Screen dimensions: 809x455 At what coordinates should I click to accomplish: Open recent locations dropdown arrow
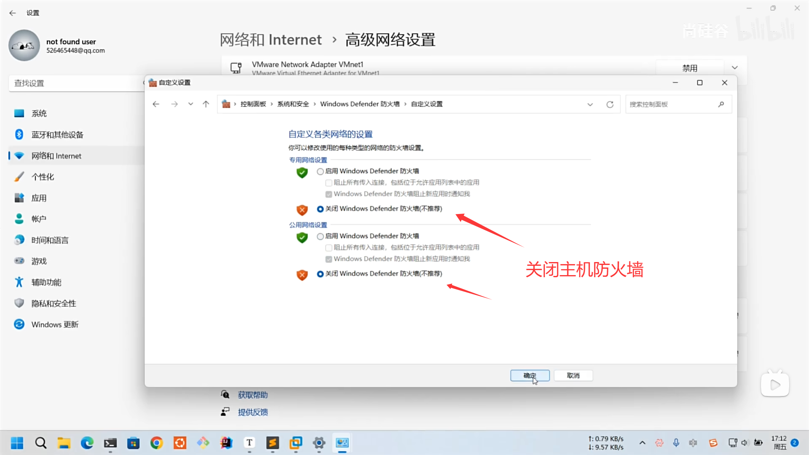pos(190,104)
